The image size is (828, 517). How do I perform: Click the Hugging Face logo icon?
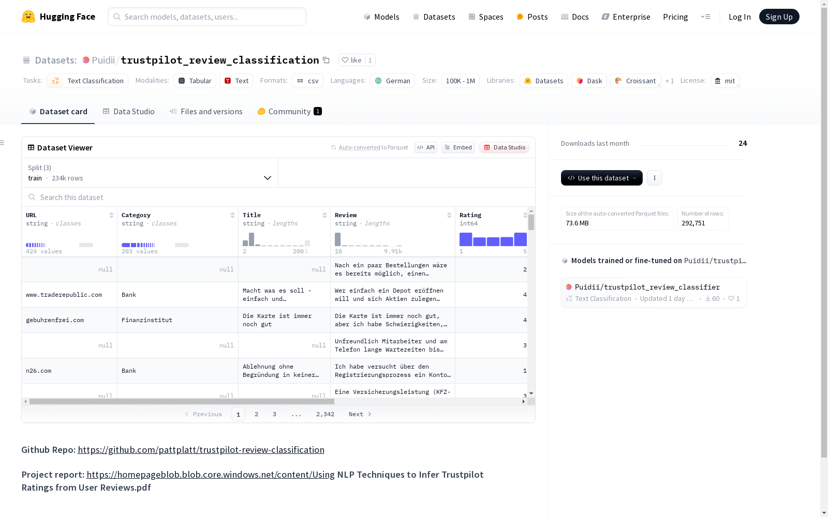click(28, 17)
